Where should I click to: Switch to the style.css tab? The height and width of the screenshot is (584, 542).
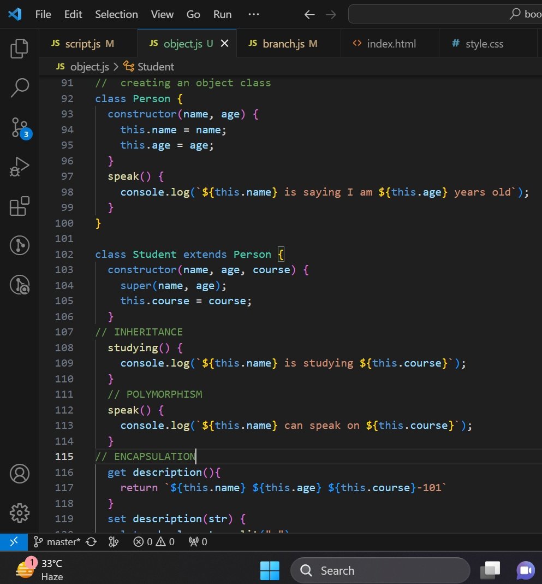click(x=488, y=44)
